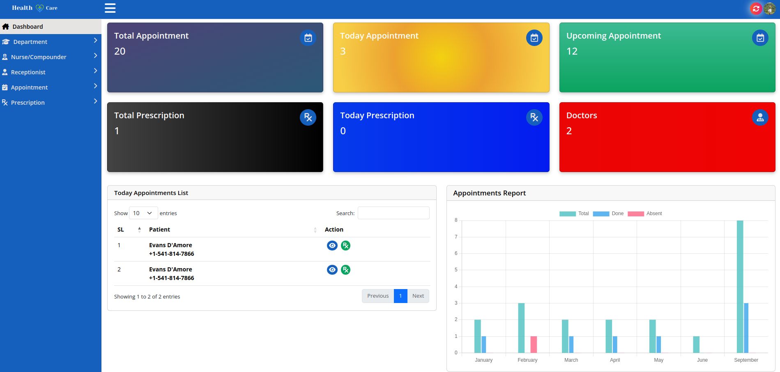Click calendar icon on Today Appointment card

click(x=534, y=38)
